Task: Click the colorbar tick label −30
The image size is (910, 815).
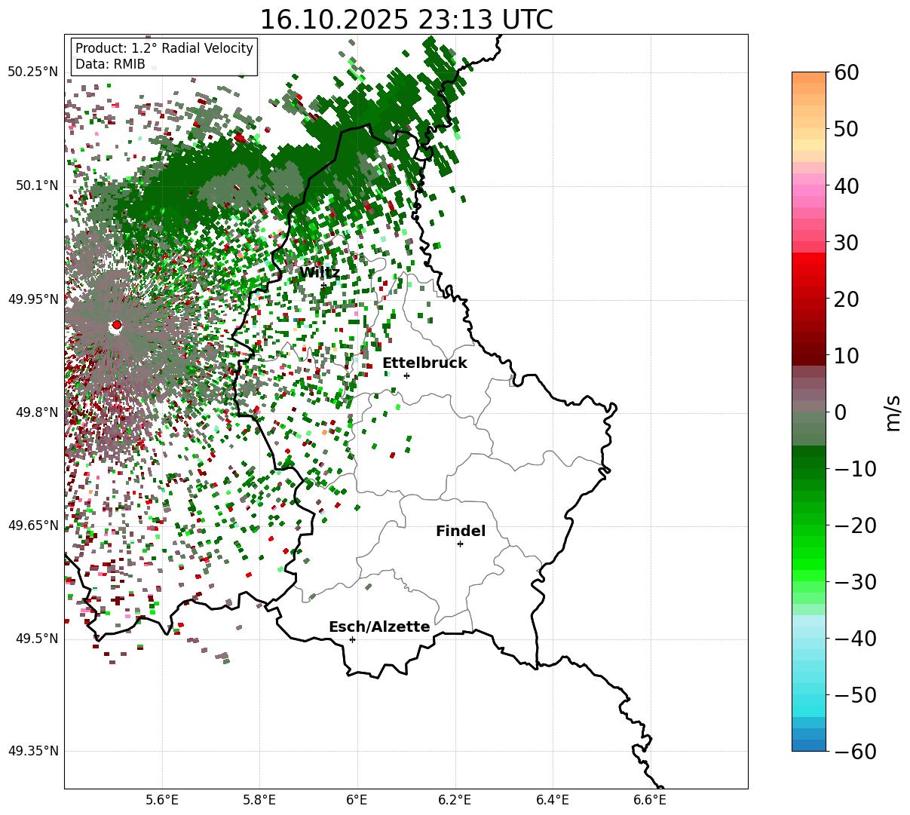Action: 855,582
